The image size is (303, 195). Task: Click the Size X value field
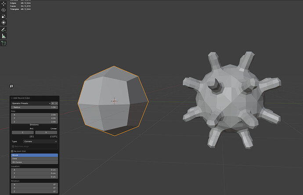(34, 115)
